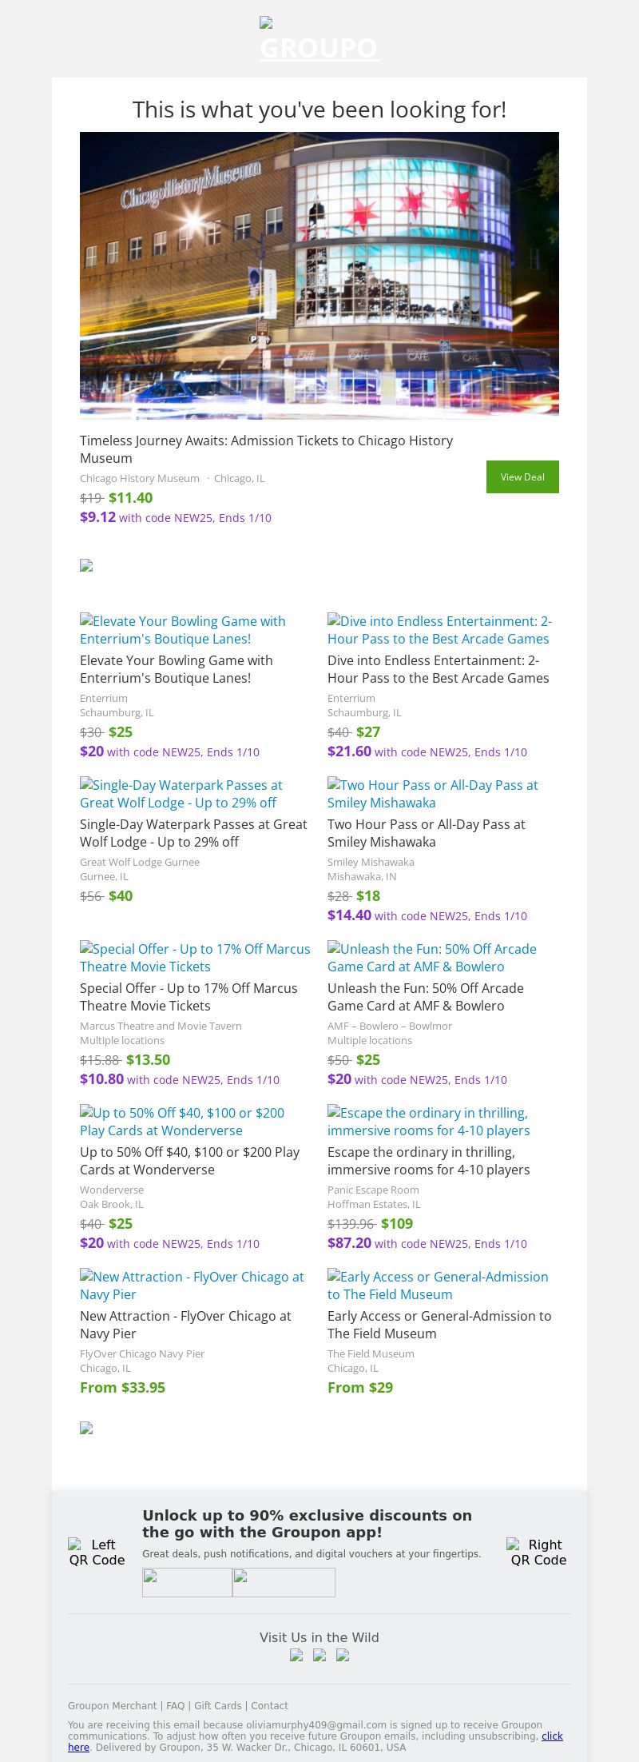Open the Chicago History Museum photo
639x1762 pixels.
coord(319,275)
